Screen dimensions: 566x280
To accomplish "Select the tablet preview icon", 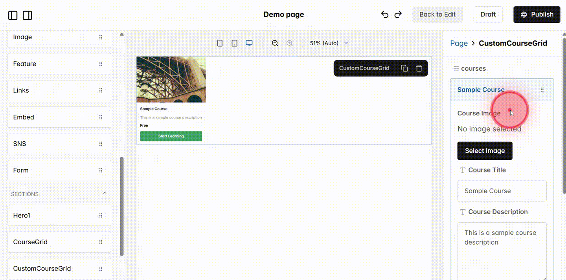I will (234, 43).
